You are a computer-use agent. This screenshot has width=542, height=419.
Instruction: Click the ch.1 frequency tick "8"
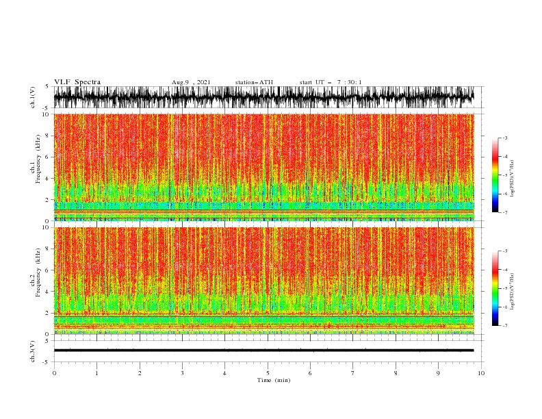coord(48,136)
